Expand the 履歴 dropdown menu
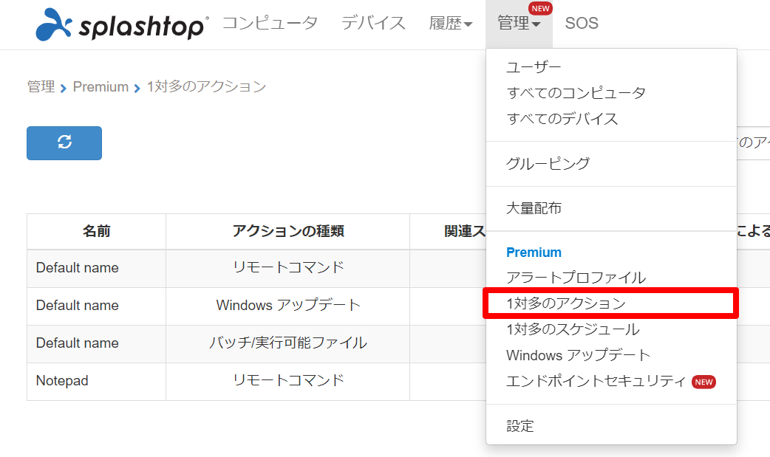 450,23
